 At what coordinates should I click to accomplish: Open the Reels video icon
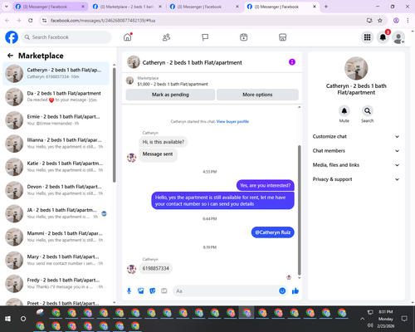point(244,37)
